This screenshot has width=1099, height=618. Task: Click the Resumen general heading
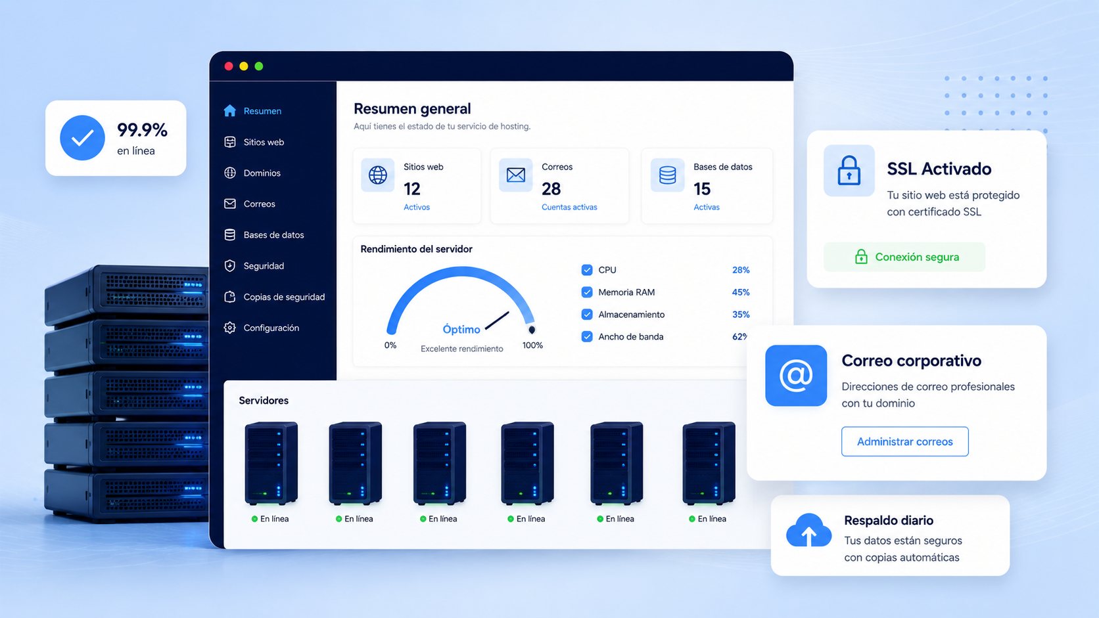click(x=412, y=108)
